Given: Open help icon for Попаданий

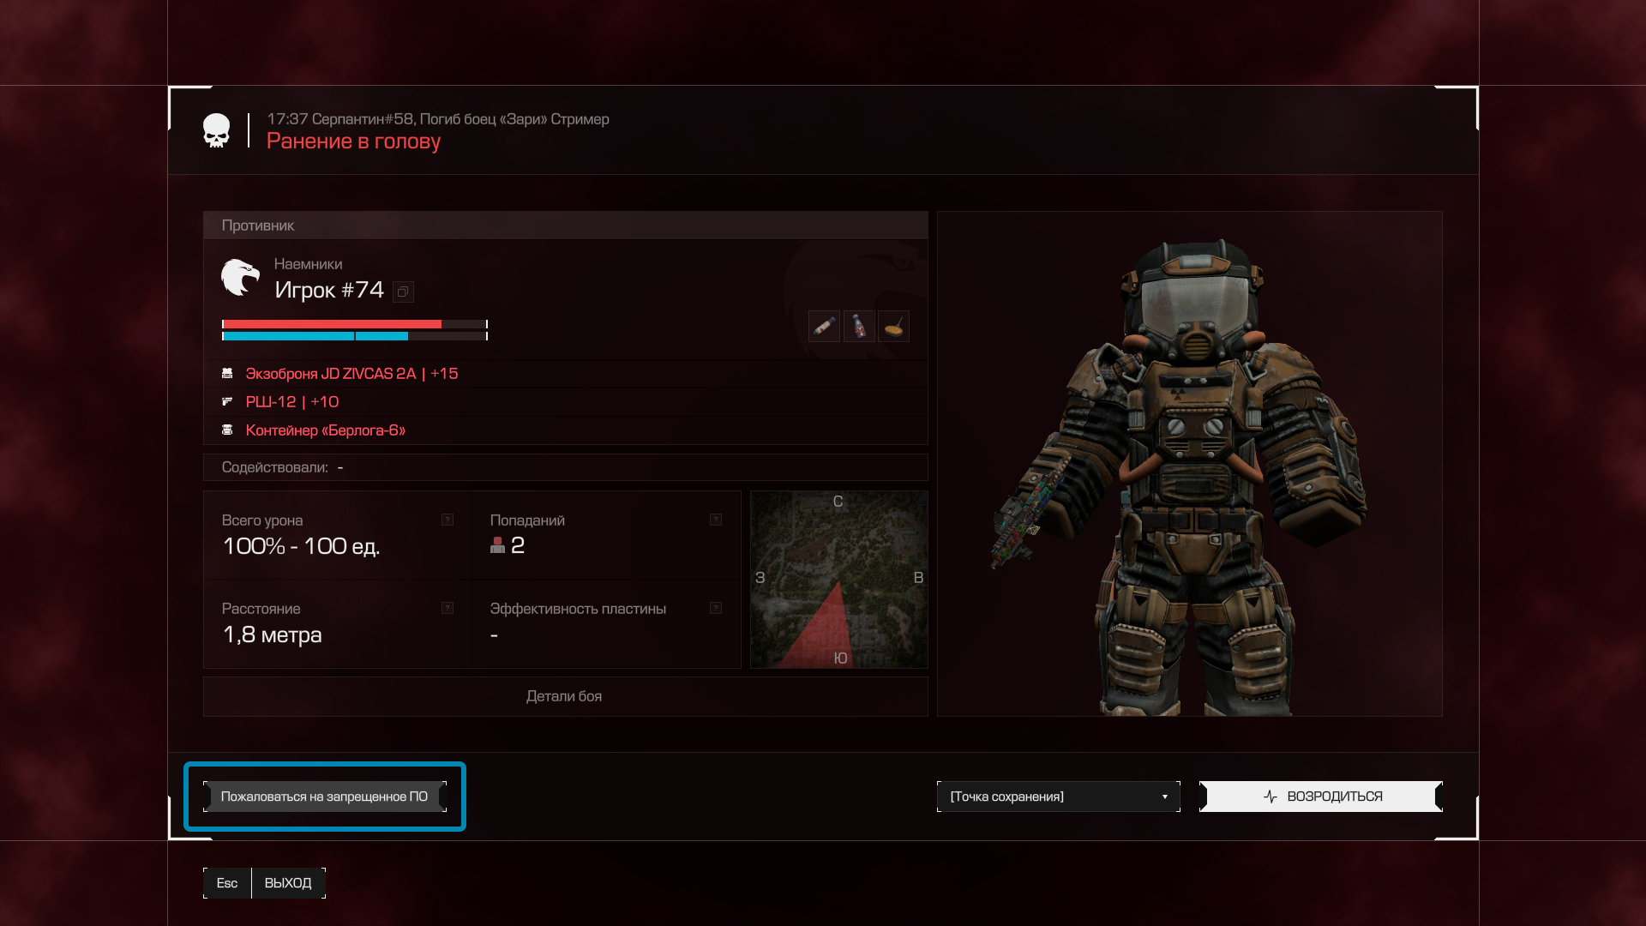Looking at the screenshot, I should (x=716, y=520).
